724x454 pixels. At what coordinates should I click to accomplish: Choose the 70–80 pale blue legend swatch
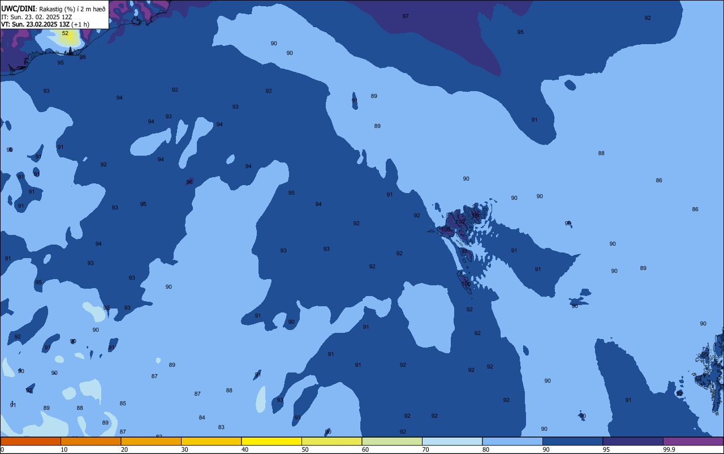(x=452, y=441)
